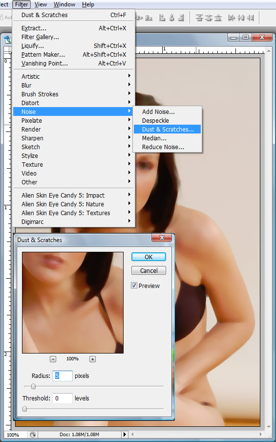Viewport: 276px width, 442px height.
Task: Expand the Render submenu
Action: coord(74,129)
